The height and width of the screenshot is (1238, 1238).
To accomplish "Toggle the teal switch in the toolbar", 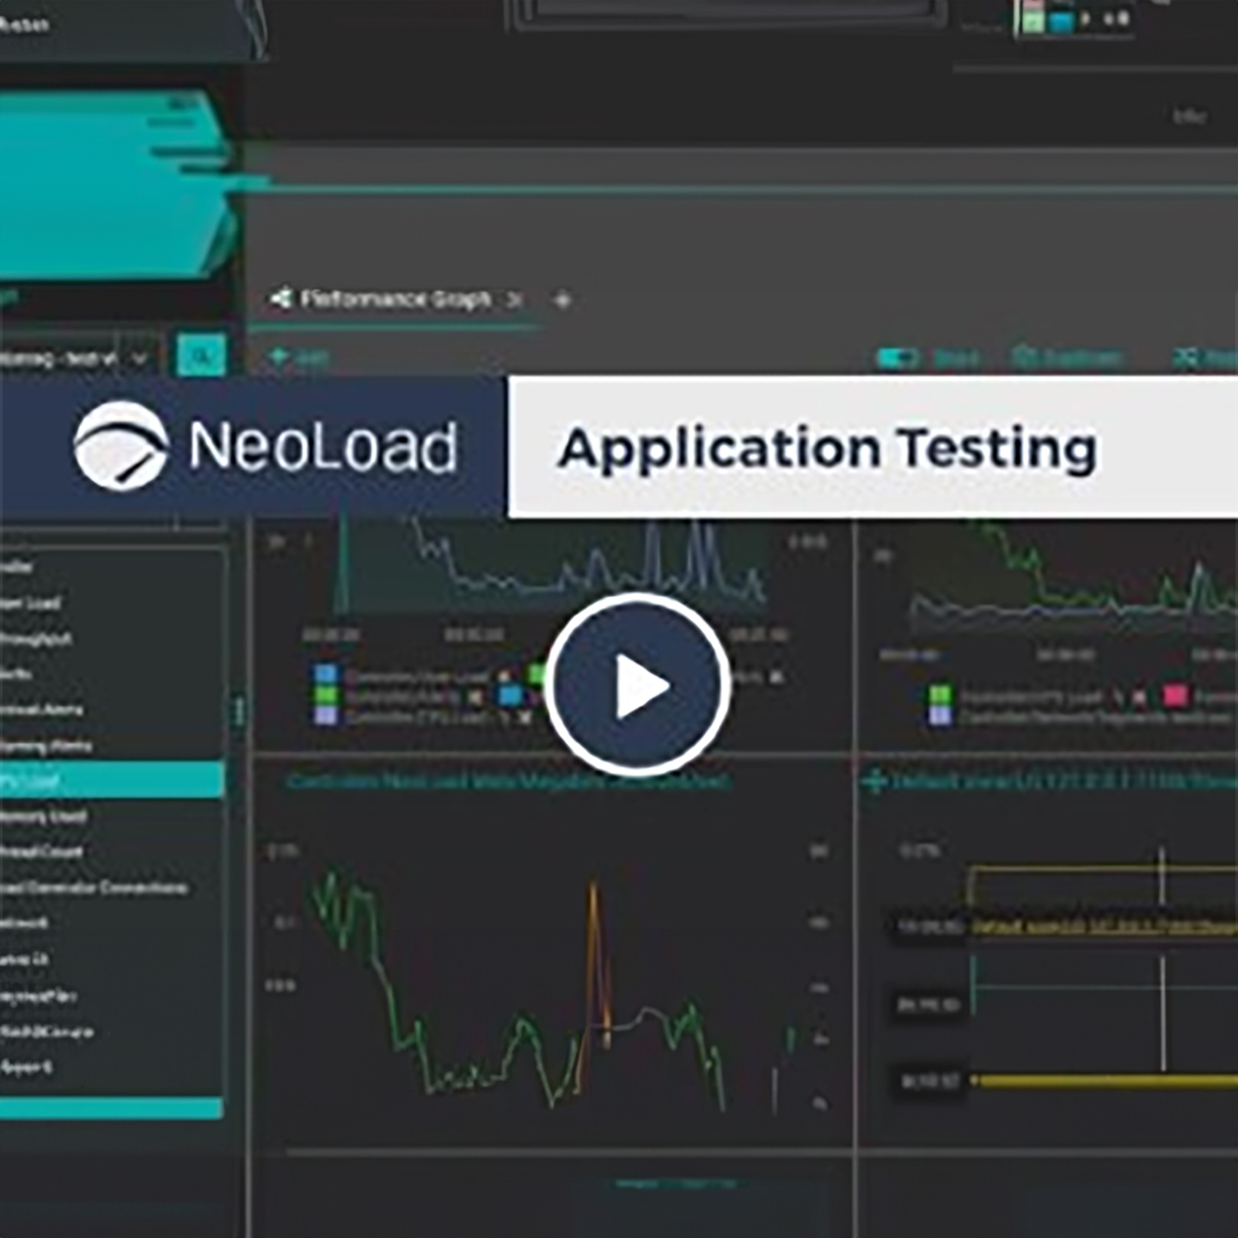I will point(897,358).
